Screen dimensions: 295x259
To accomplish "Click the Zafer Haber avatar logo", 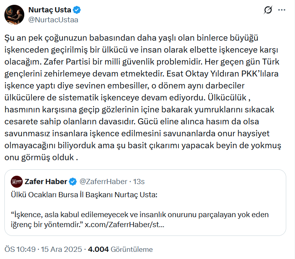I will (16, 182).
